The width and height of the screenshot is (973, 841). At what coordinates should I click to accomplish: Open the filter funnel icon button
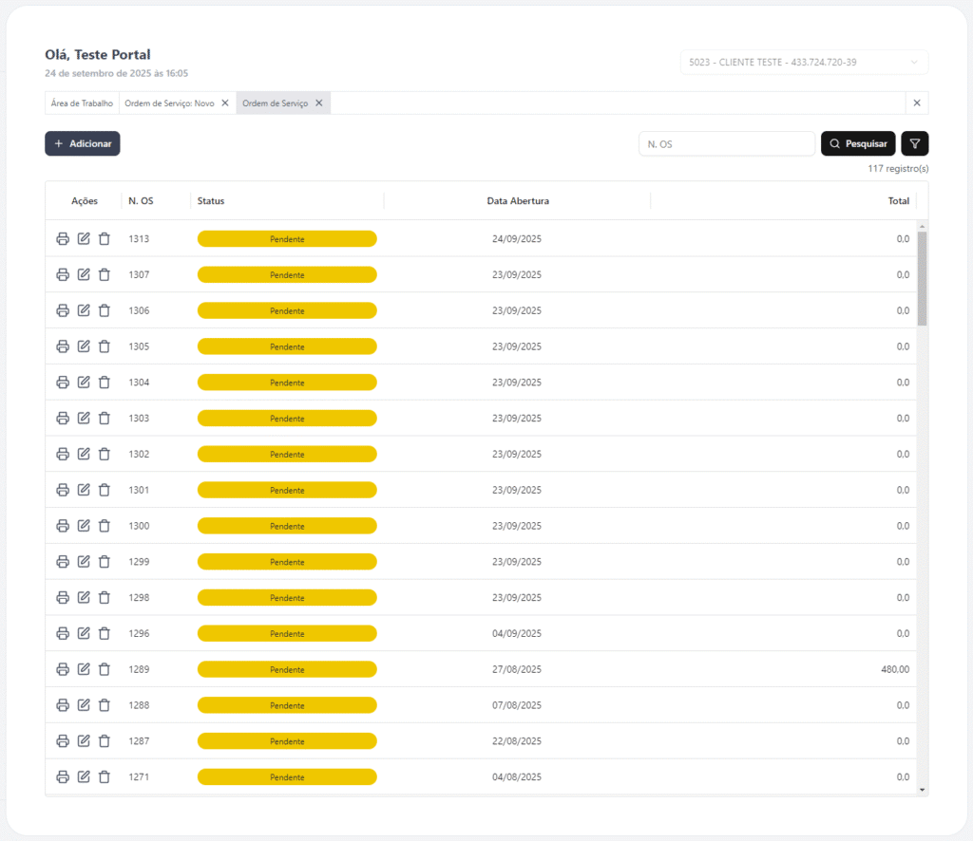(914, 143)
